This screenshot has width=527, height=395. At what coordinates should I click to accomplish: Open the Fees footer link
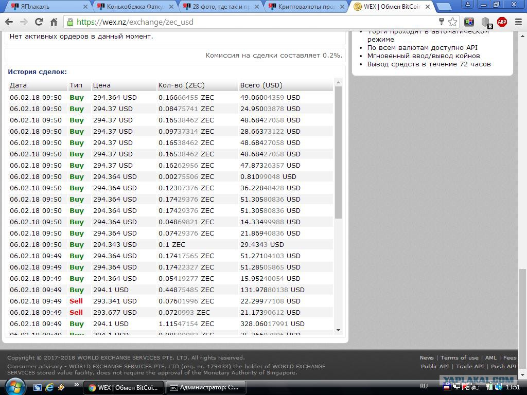coord(510,358)
